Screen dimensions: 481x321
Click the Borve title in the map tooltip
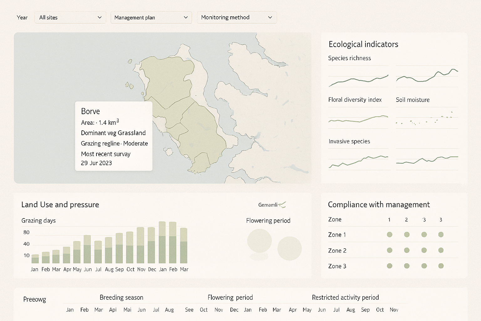pyautogui.click(x=90, y=111)
